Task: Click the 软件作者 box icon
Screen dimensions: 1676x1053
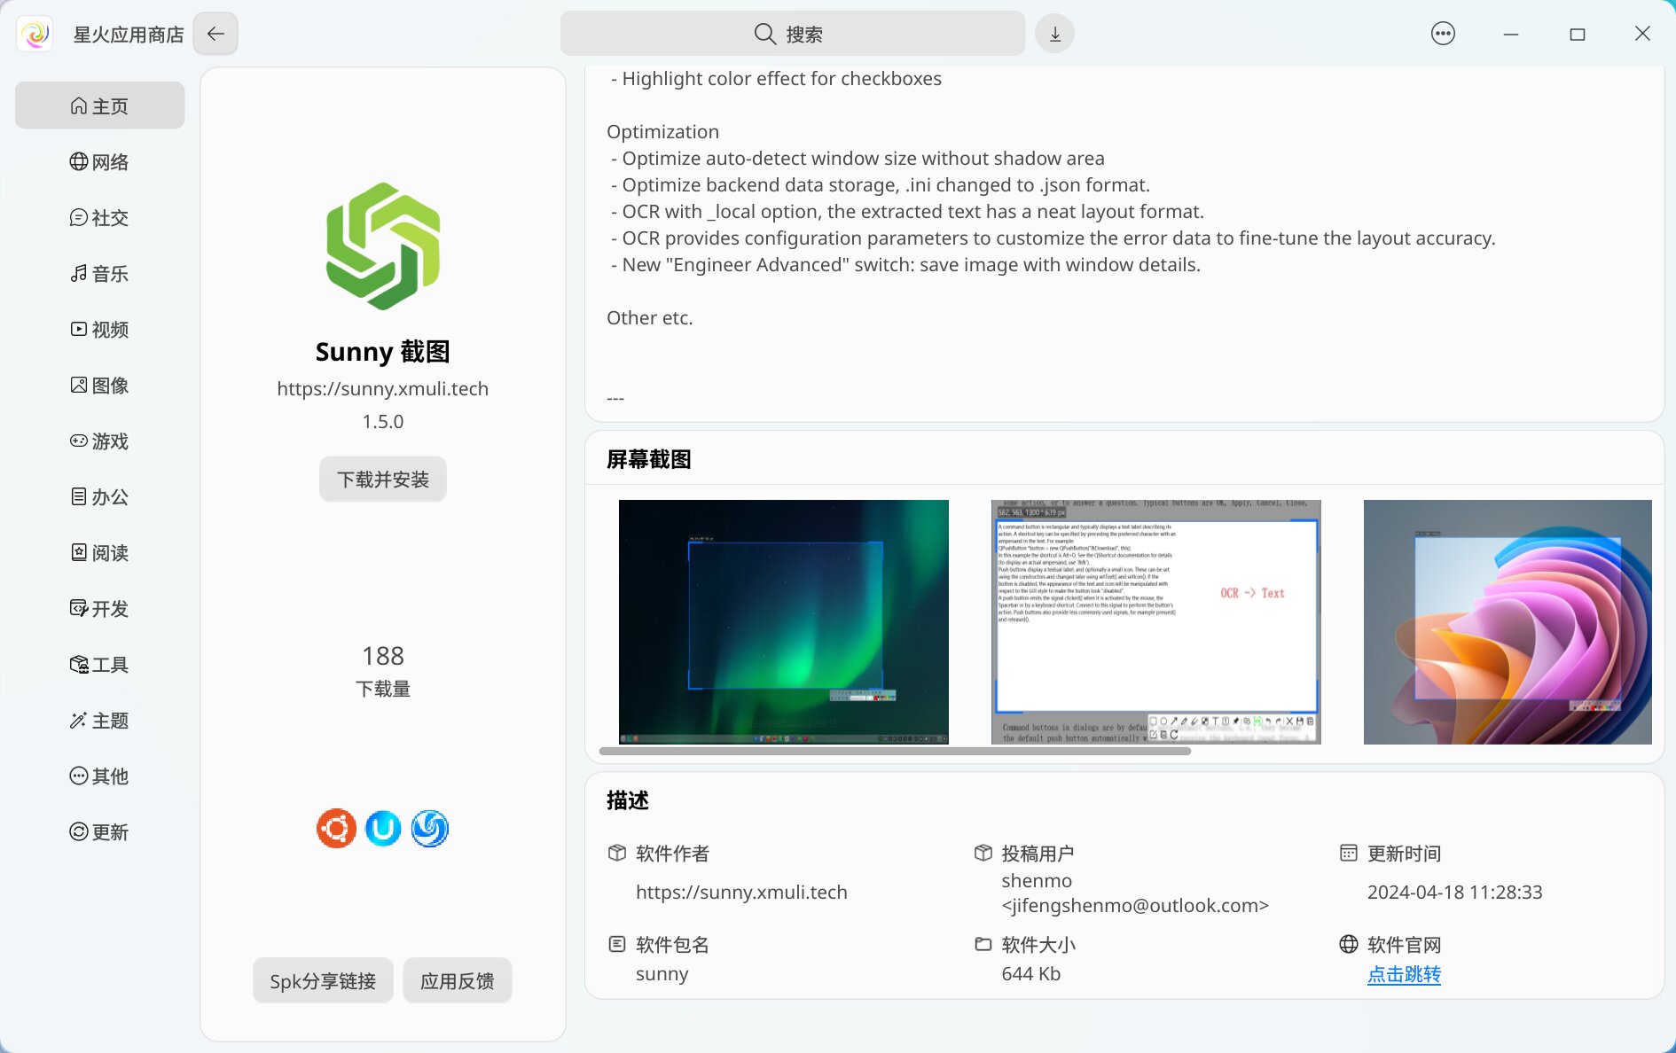Action: (x=617, y=853)
